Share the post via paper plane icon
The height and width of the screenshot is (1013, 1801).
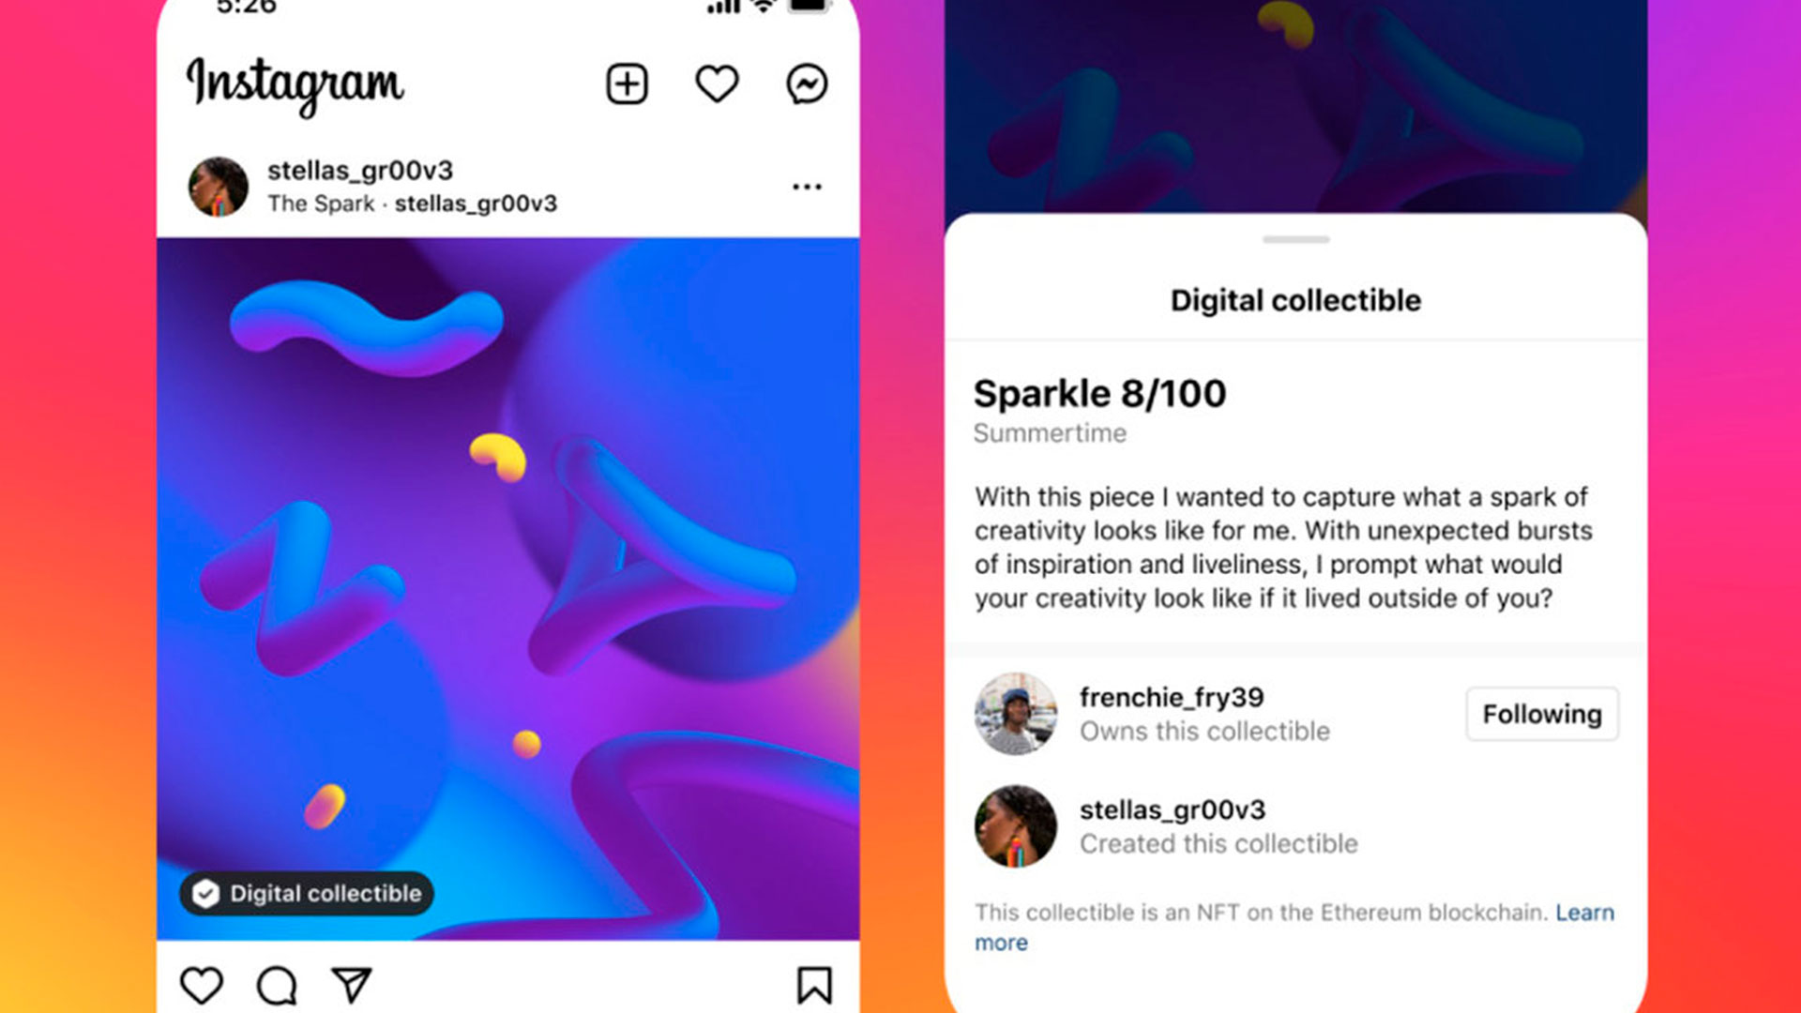point(352,985)
